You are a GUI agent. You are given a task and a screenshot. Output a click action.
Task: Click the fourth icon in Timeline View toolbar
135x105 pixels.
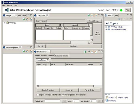point(96,52)
